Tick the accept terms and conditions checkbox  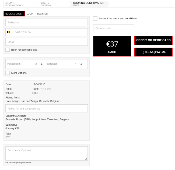tap(95, 19)
